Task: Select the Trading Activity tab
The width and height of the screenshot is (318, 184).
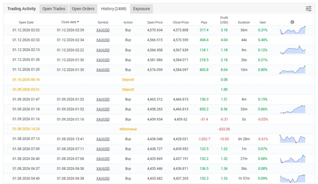Action: tap(22, 9)
